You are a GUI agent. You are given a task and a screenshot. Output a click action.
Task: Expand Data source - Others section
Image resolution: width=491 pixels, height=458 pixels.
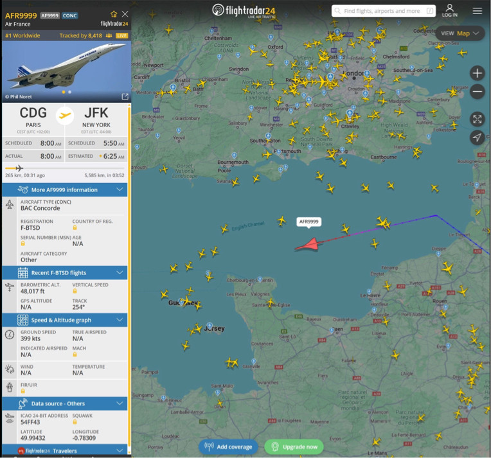(x=65, y=403)
